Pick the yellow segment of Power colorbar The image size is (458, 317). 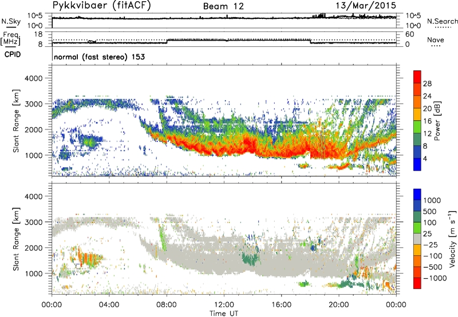pos(417,114)
